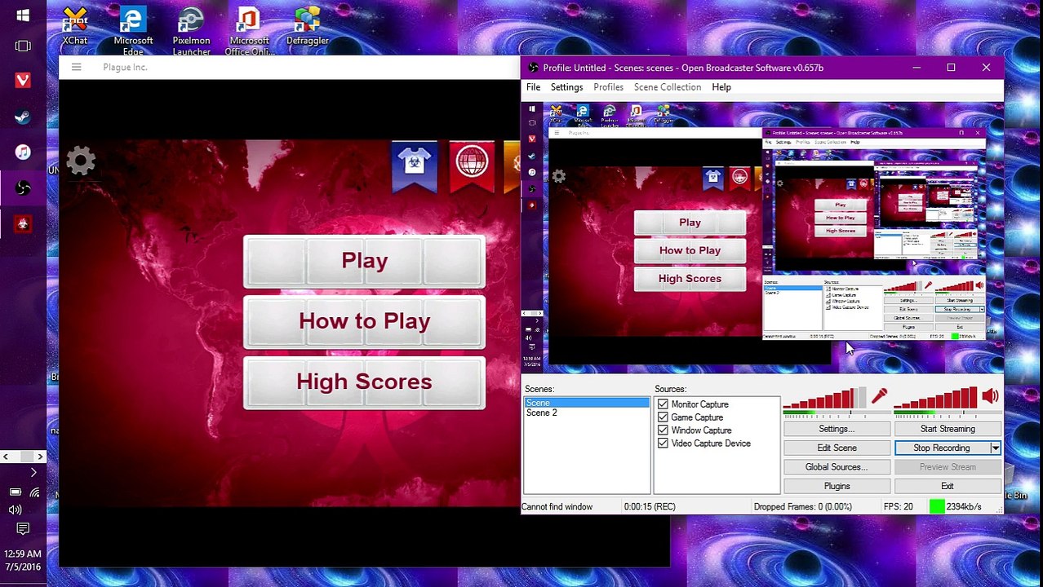Screen dimensions: 1043x587
Task: Open Vivaldi browser from taskbar
Action: click(23, 80)
